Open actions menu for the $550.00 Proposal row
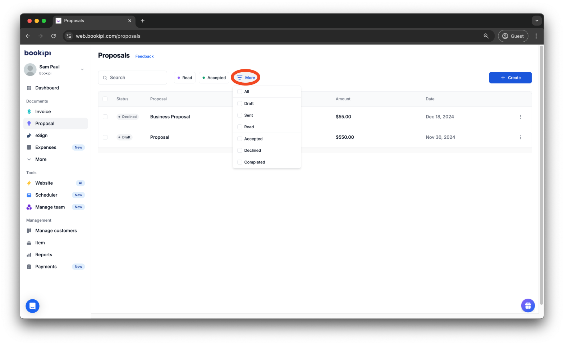This screenshot has height=345, width=564. [x=520, y=137]
